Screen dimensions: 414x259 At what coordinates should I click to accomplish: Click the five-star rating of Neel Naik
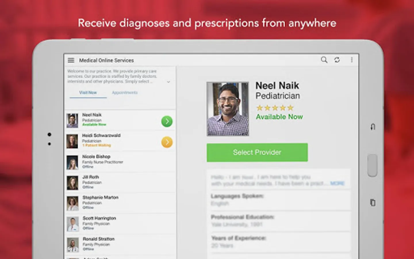tap(275, 108)
